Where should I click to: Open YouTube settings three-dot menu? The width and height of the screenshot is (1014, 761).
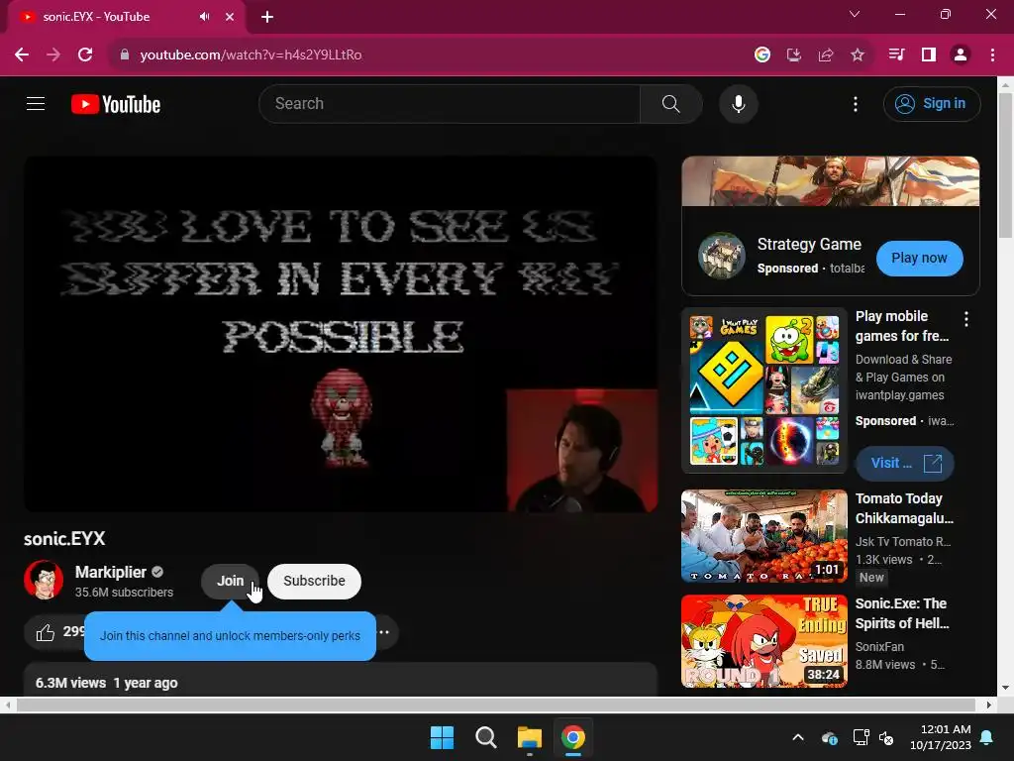855,104
